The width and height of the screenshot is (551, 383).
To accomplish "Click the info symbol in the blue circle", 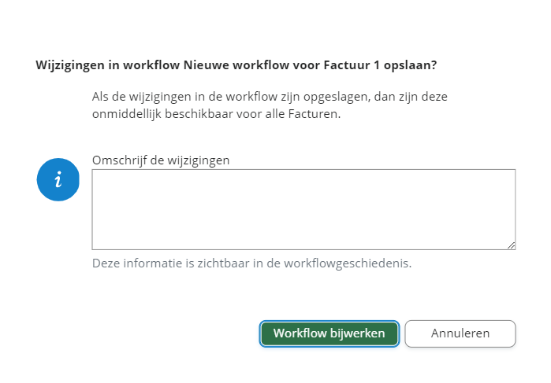I will click(58, 179).
